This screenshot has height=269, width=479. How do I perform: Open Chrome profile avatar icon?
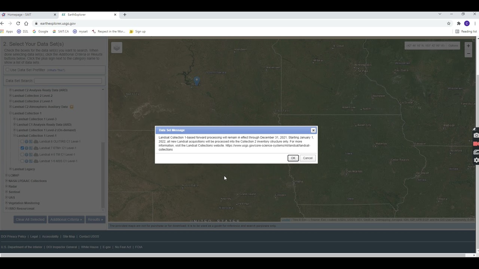(467, 23)
